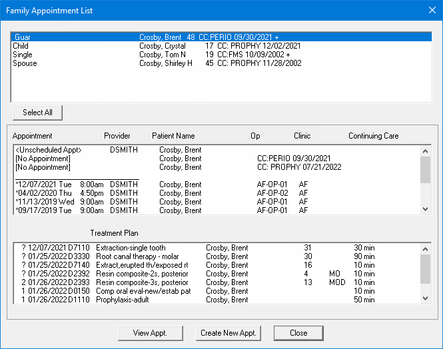The width and height of the screenshot is (443, 349).
Task: Select No Appointment CC:PERIO 09/30/2021 row
Action: (x=217, y=159)
